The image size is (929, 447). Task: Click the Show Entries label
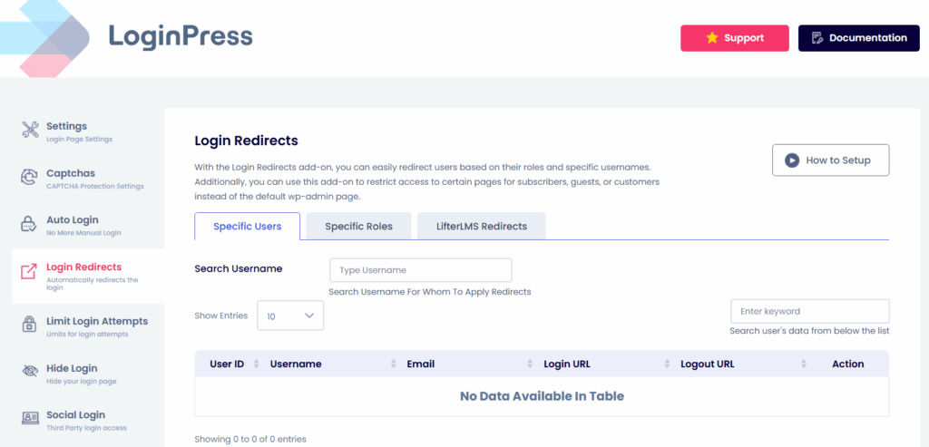coord(221,316)
